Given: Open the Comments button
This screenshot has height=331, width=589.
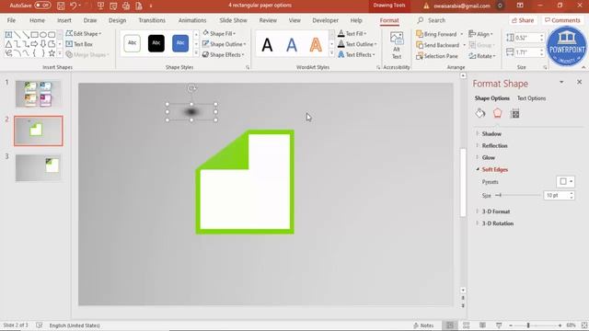Looking at the screenshot, I should coord(562,20).
